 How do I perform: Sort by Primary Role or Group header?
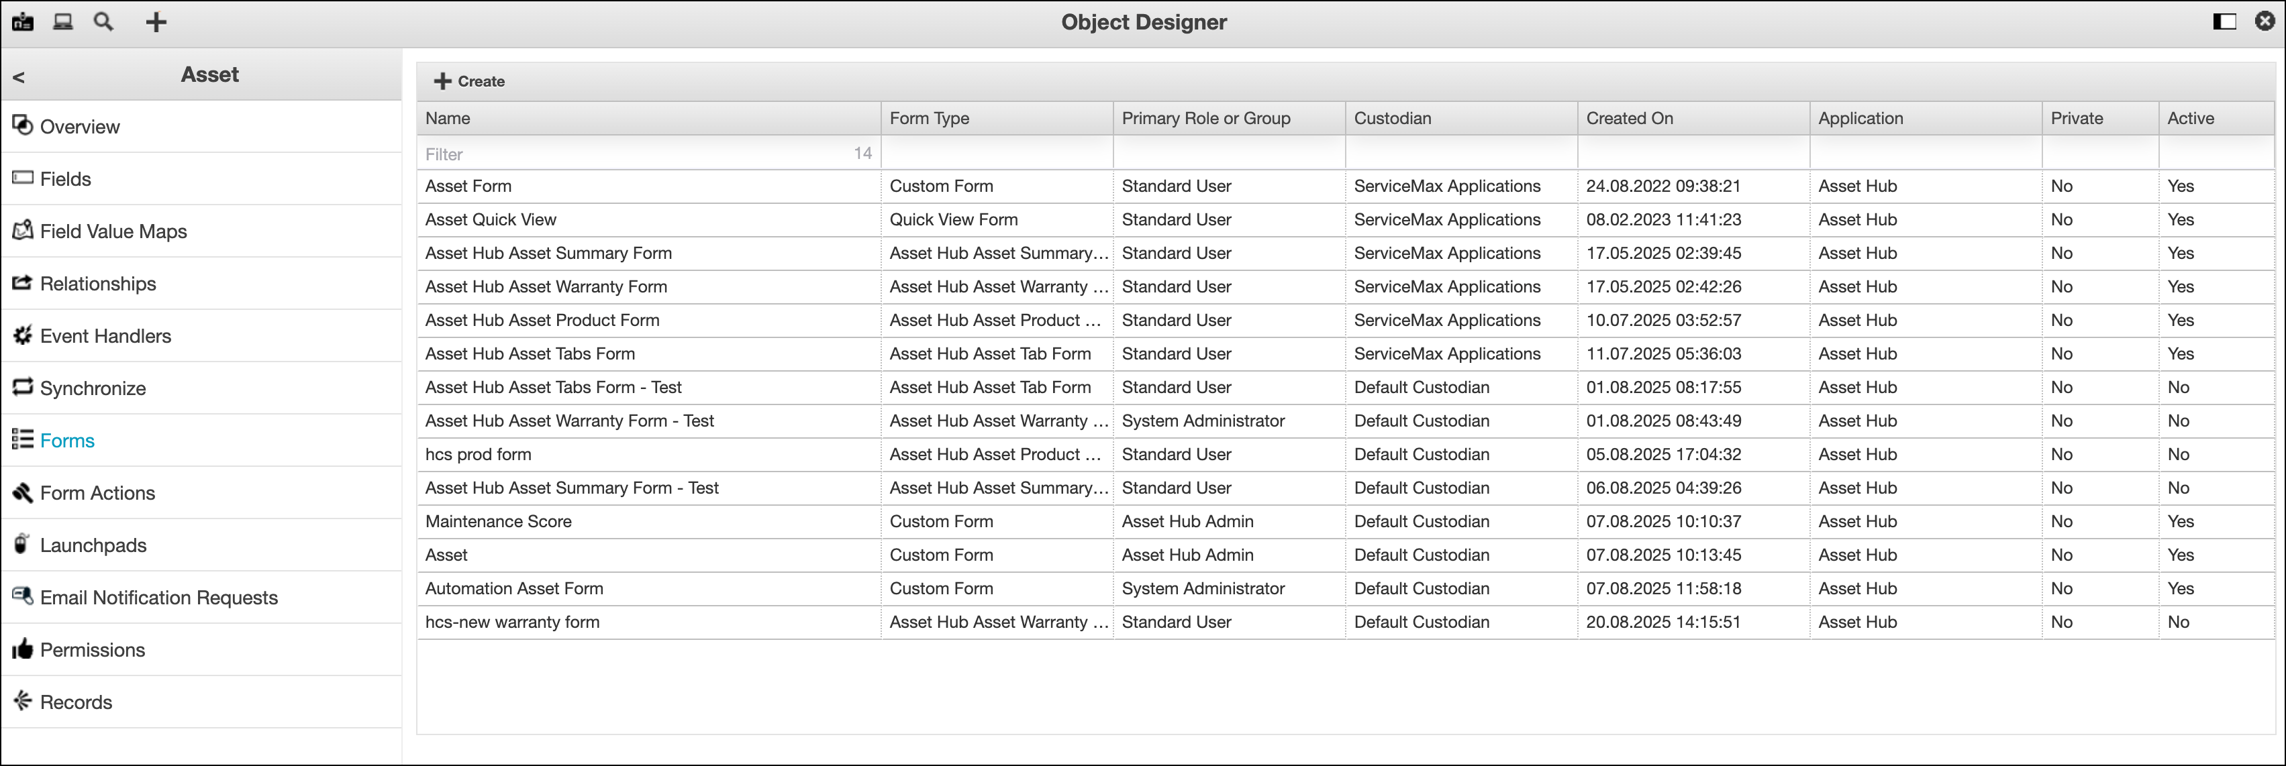[1229, 118]
